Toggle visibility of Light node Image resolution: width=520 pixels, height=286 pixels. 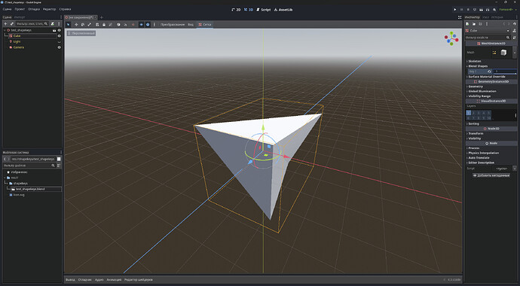point(60,41)
